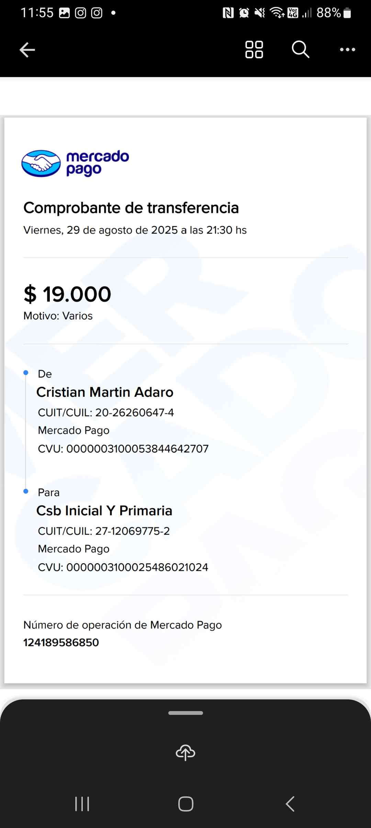Tap the alarm icon in status bar
This screenshot has height=828, width=371.
[244, 13]
